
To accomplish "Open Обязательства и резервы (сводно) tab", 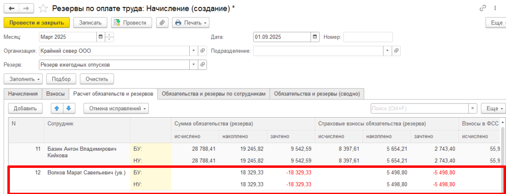I will point(317,94).
